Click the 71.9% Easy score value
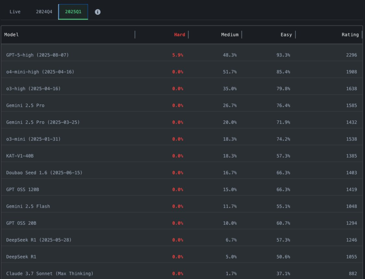Viewport: 365px width, 279px height. [283, 122]
